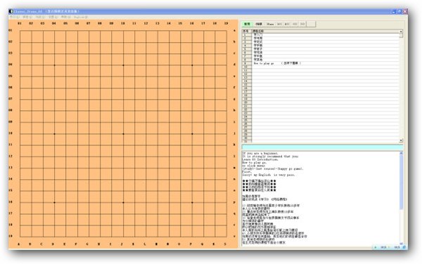Click the description text pane scrollbar thumb
Image resolution: width=422 pixels, height=264 pixels.
(401, 182)
